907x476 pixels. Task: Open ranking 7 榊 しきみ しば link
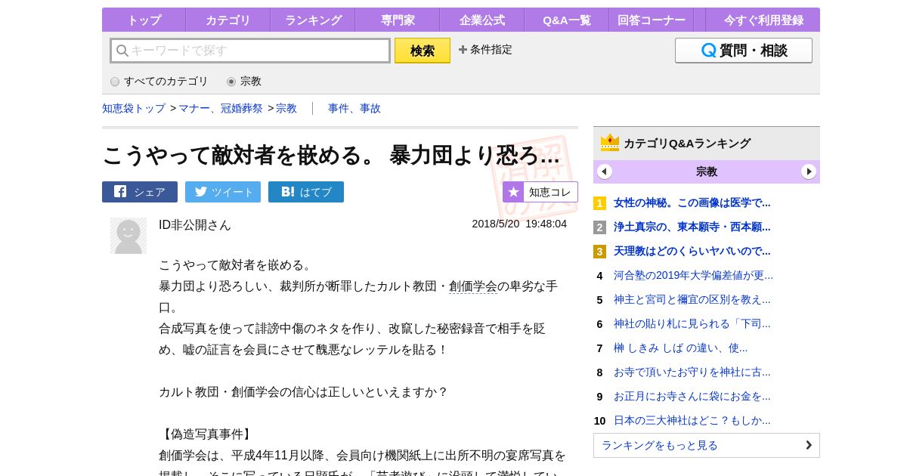pos(680,348)
